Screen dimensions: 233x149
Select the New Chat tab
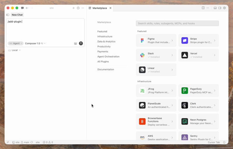(17, 15)
